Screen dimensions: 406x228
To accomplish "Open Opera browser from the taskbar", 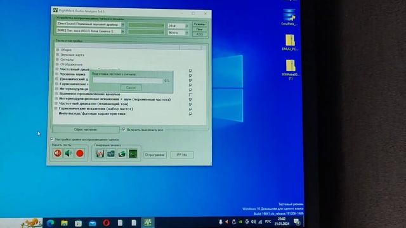I will pyautogui.click(x=107, y=222).
